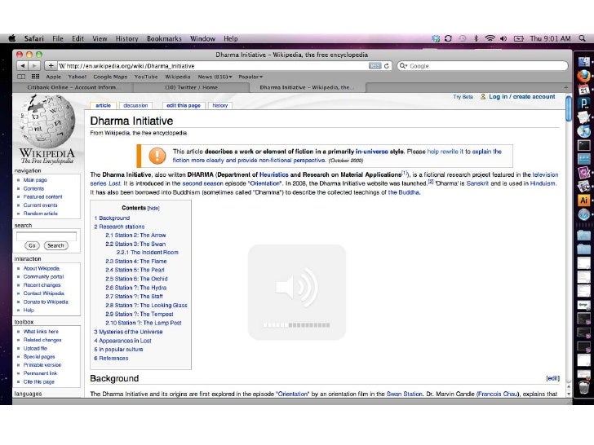Viewport: 594px width, 445px height.
Task: Click the battery status icon
Action: coord(519,38)
